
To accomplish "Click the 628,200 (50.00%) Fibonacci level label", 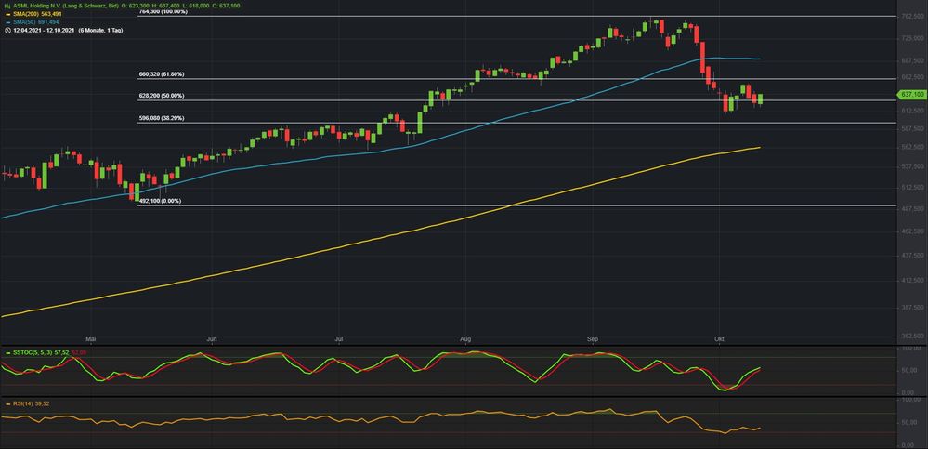I will click(x=161, y=96).
